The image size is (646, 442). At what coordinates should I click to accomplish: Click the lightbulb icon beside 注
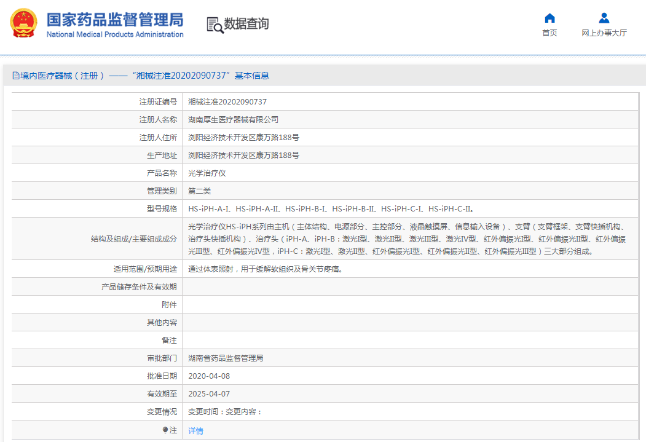click(165, 430)
